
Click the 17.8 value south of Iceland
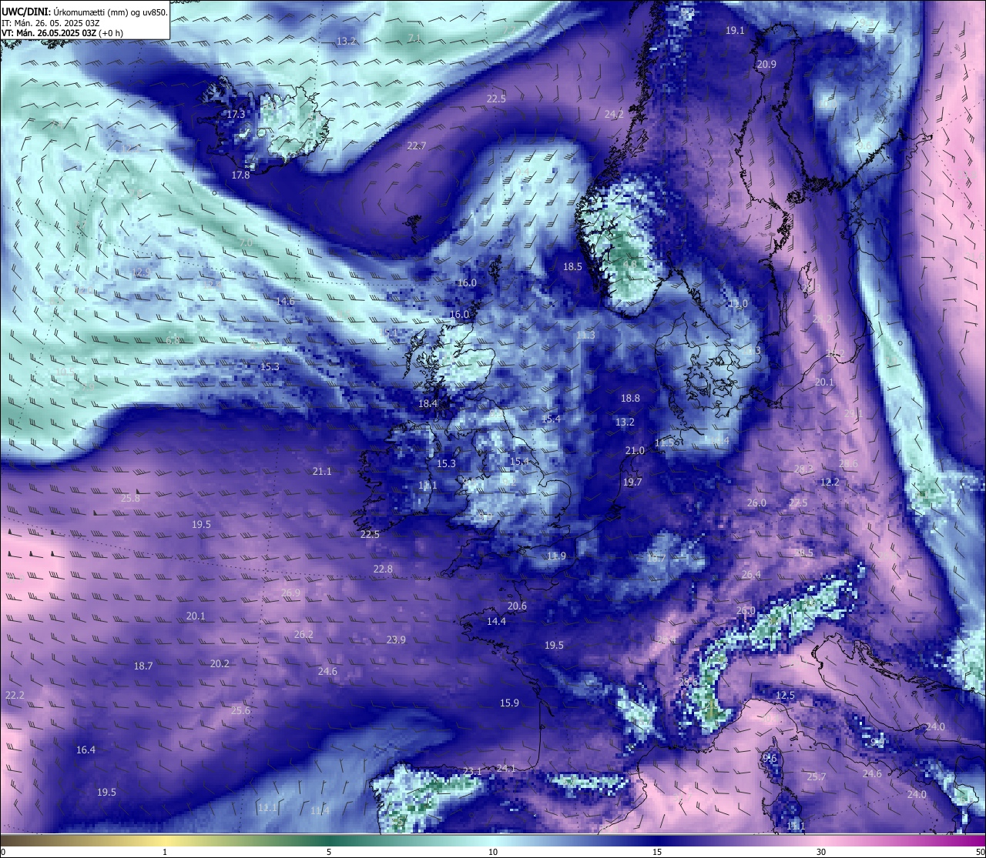(240, 175)
